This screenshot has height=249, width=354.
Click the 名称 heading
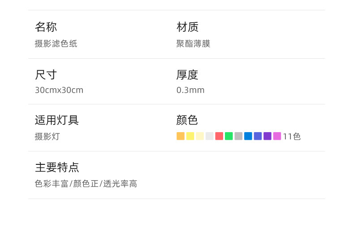click(x=46, y=27)
